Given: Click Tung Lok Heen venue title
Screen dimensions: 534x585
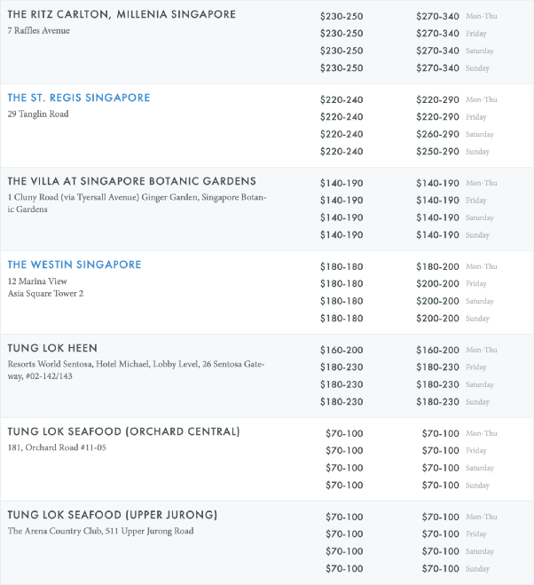Looking at the screenshot, I should point(52,348).
